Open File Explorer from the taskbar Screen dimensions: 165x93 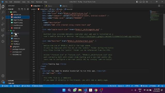[x=80, y=90]
